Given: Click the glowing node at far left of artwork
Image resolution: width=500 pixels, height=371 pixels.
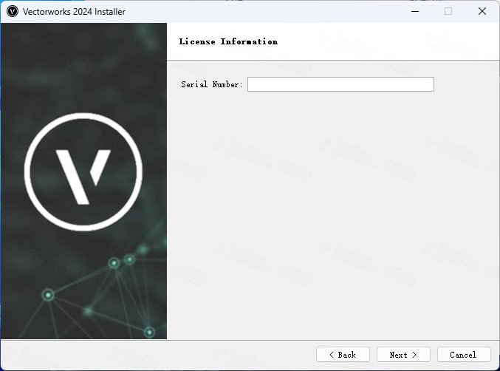Looking at the screenshot, I should tap(48, 296).
